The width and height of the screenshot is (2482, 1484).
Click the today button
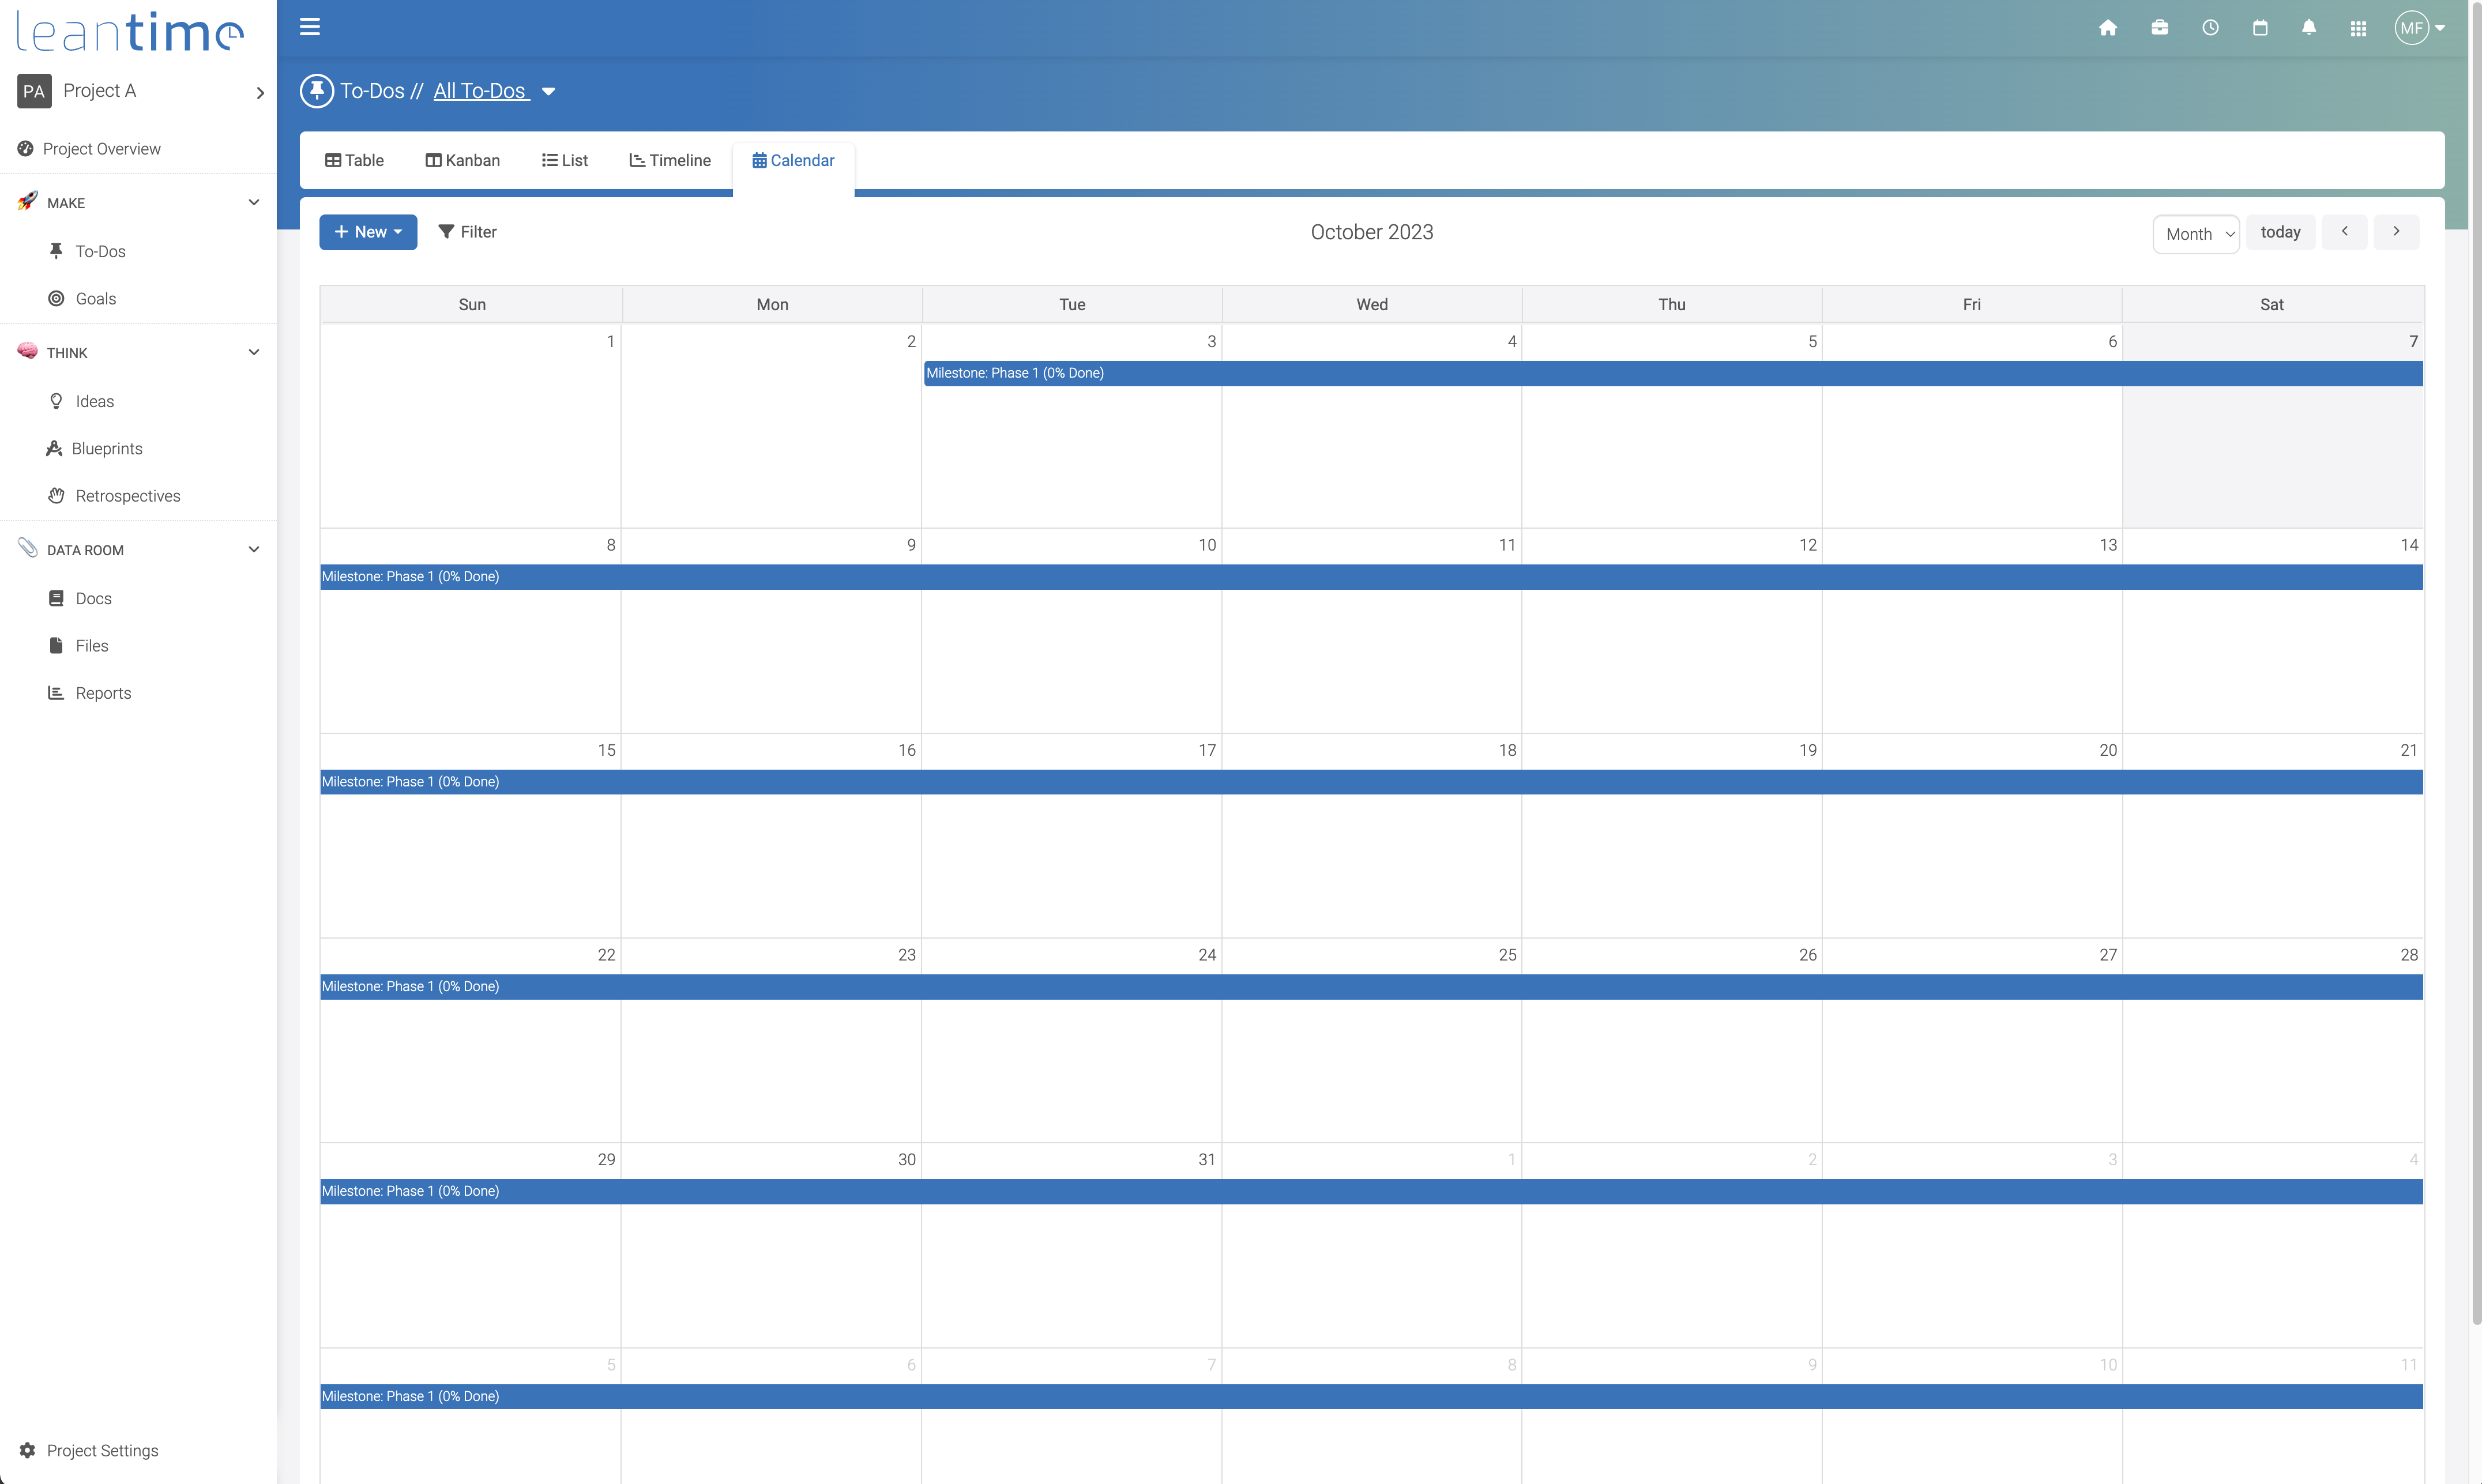point(2280,232)
